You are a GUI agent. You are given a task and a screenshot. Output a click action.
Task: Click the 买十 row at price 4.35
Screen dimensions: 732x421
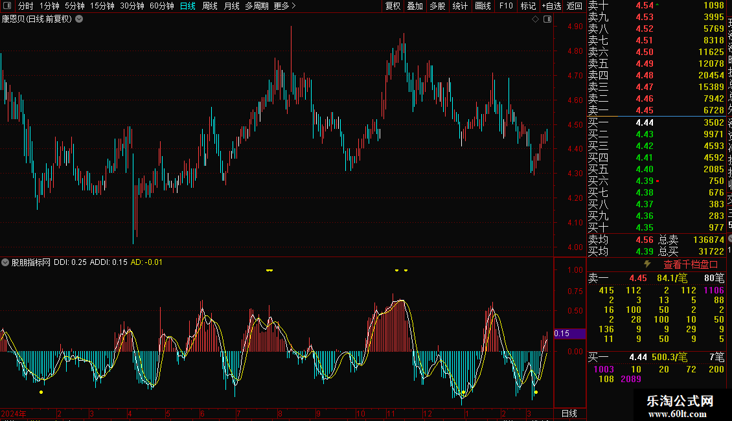[x=656, y=228]
